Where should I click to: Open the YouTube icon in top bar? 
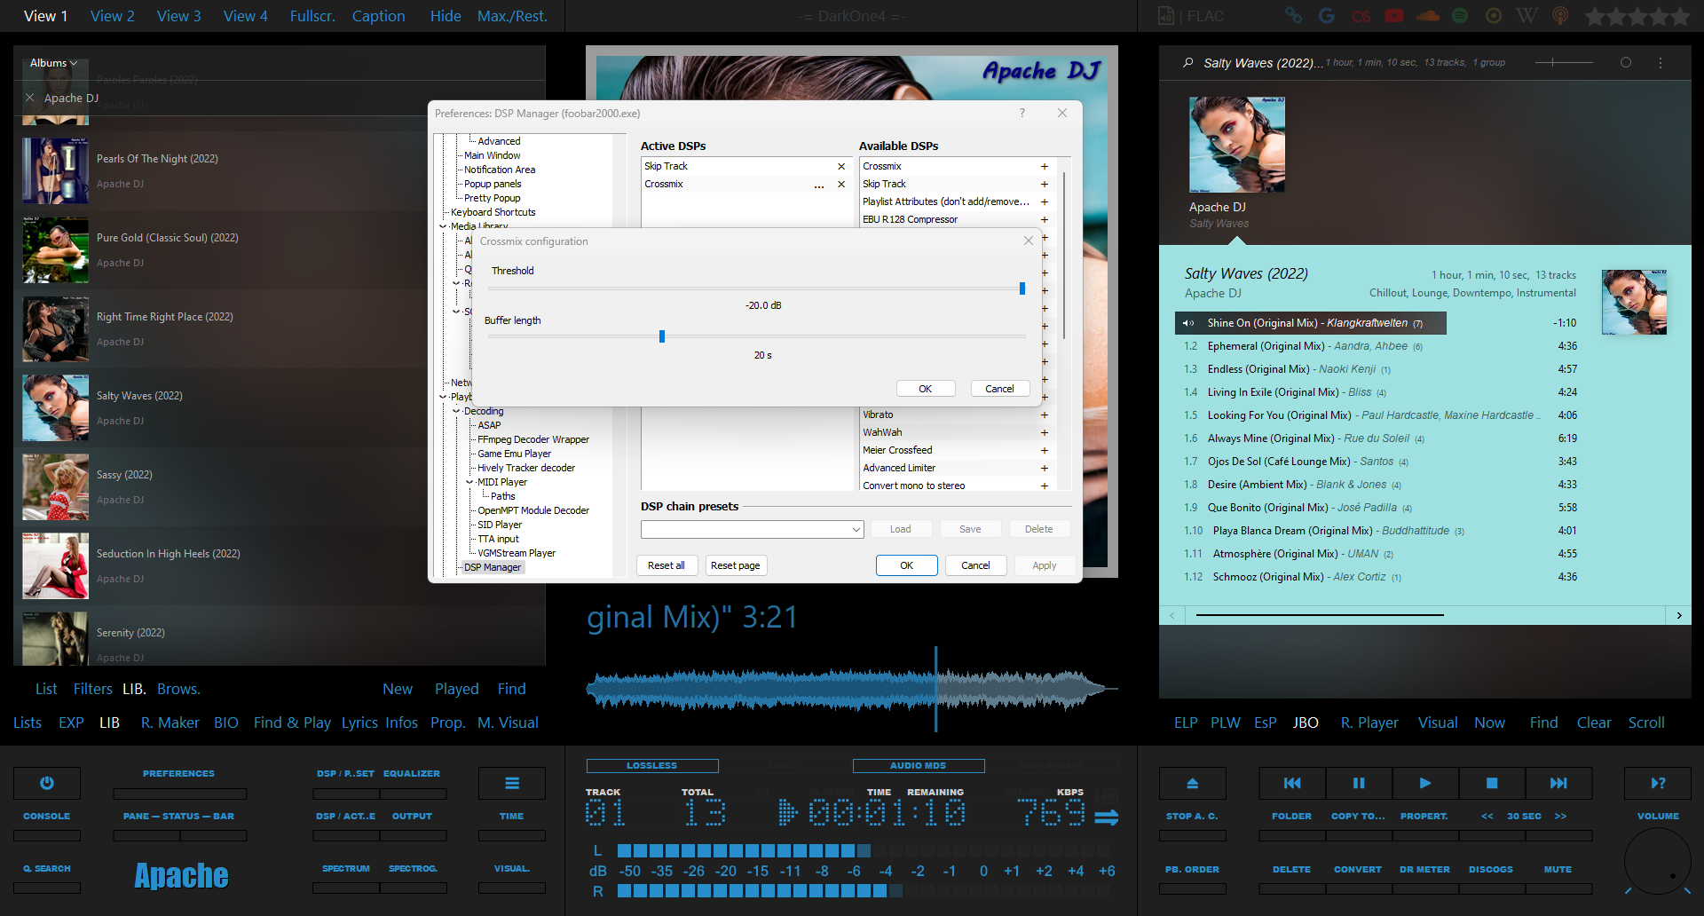coord(1394,16)
